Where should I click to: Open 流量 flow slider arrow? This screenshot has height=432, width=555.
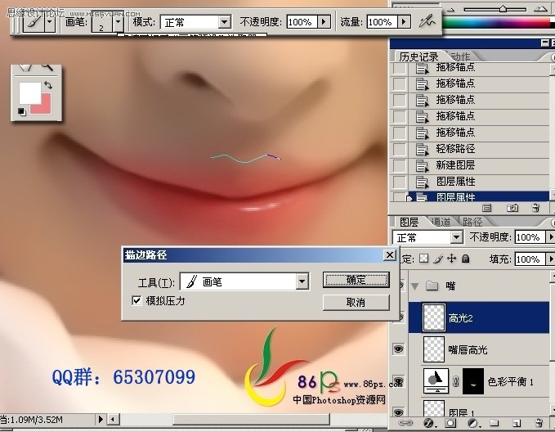coord(404,21)
